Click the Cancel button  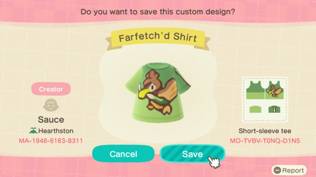click(x=123, y=154)
